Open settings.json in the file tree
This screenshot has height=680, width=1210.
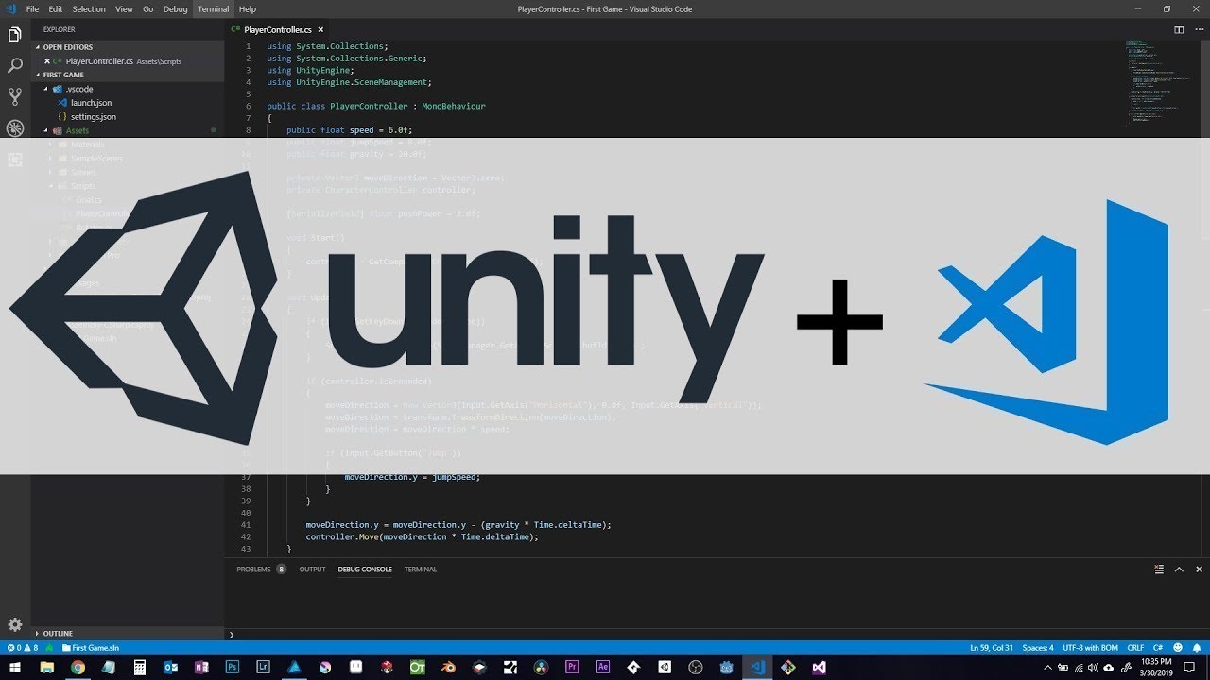coord(94,116)
